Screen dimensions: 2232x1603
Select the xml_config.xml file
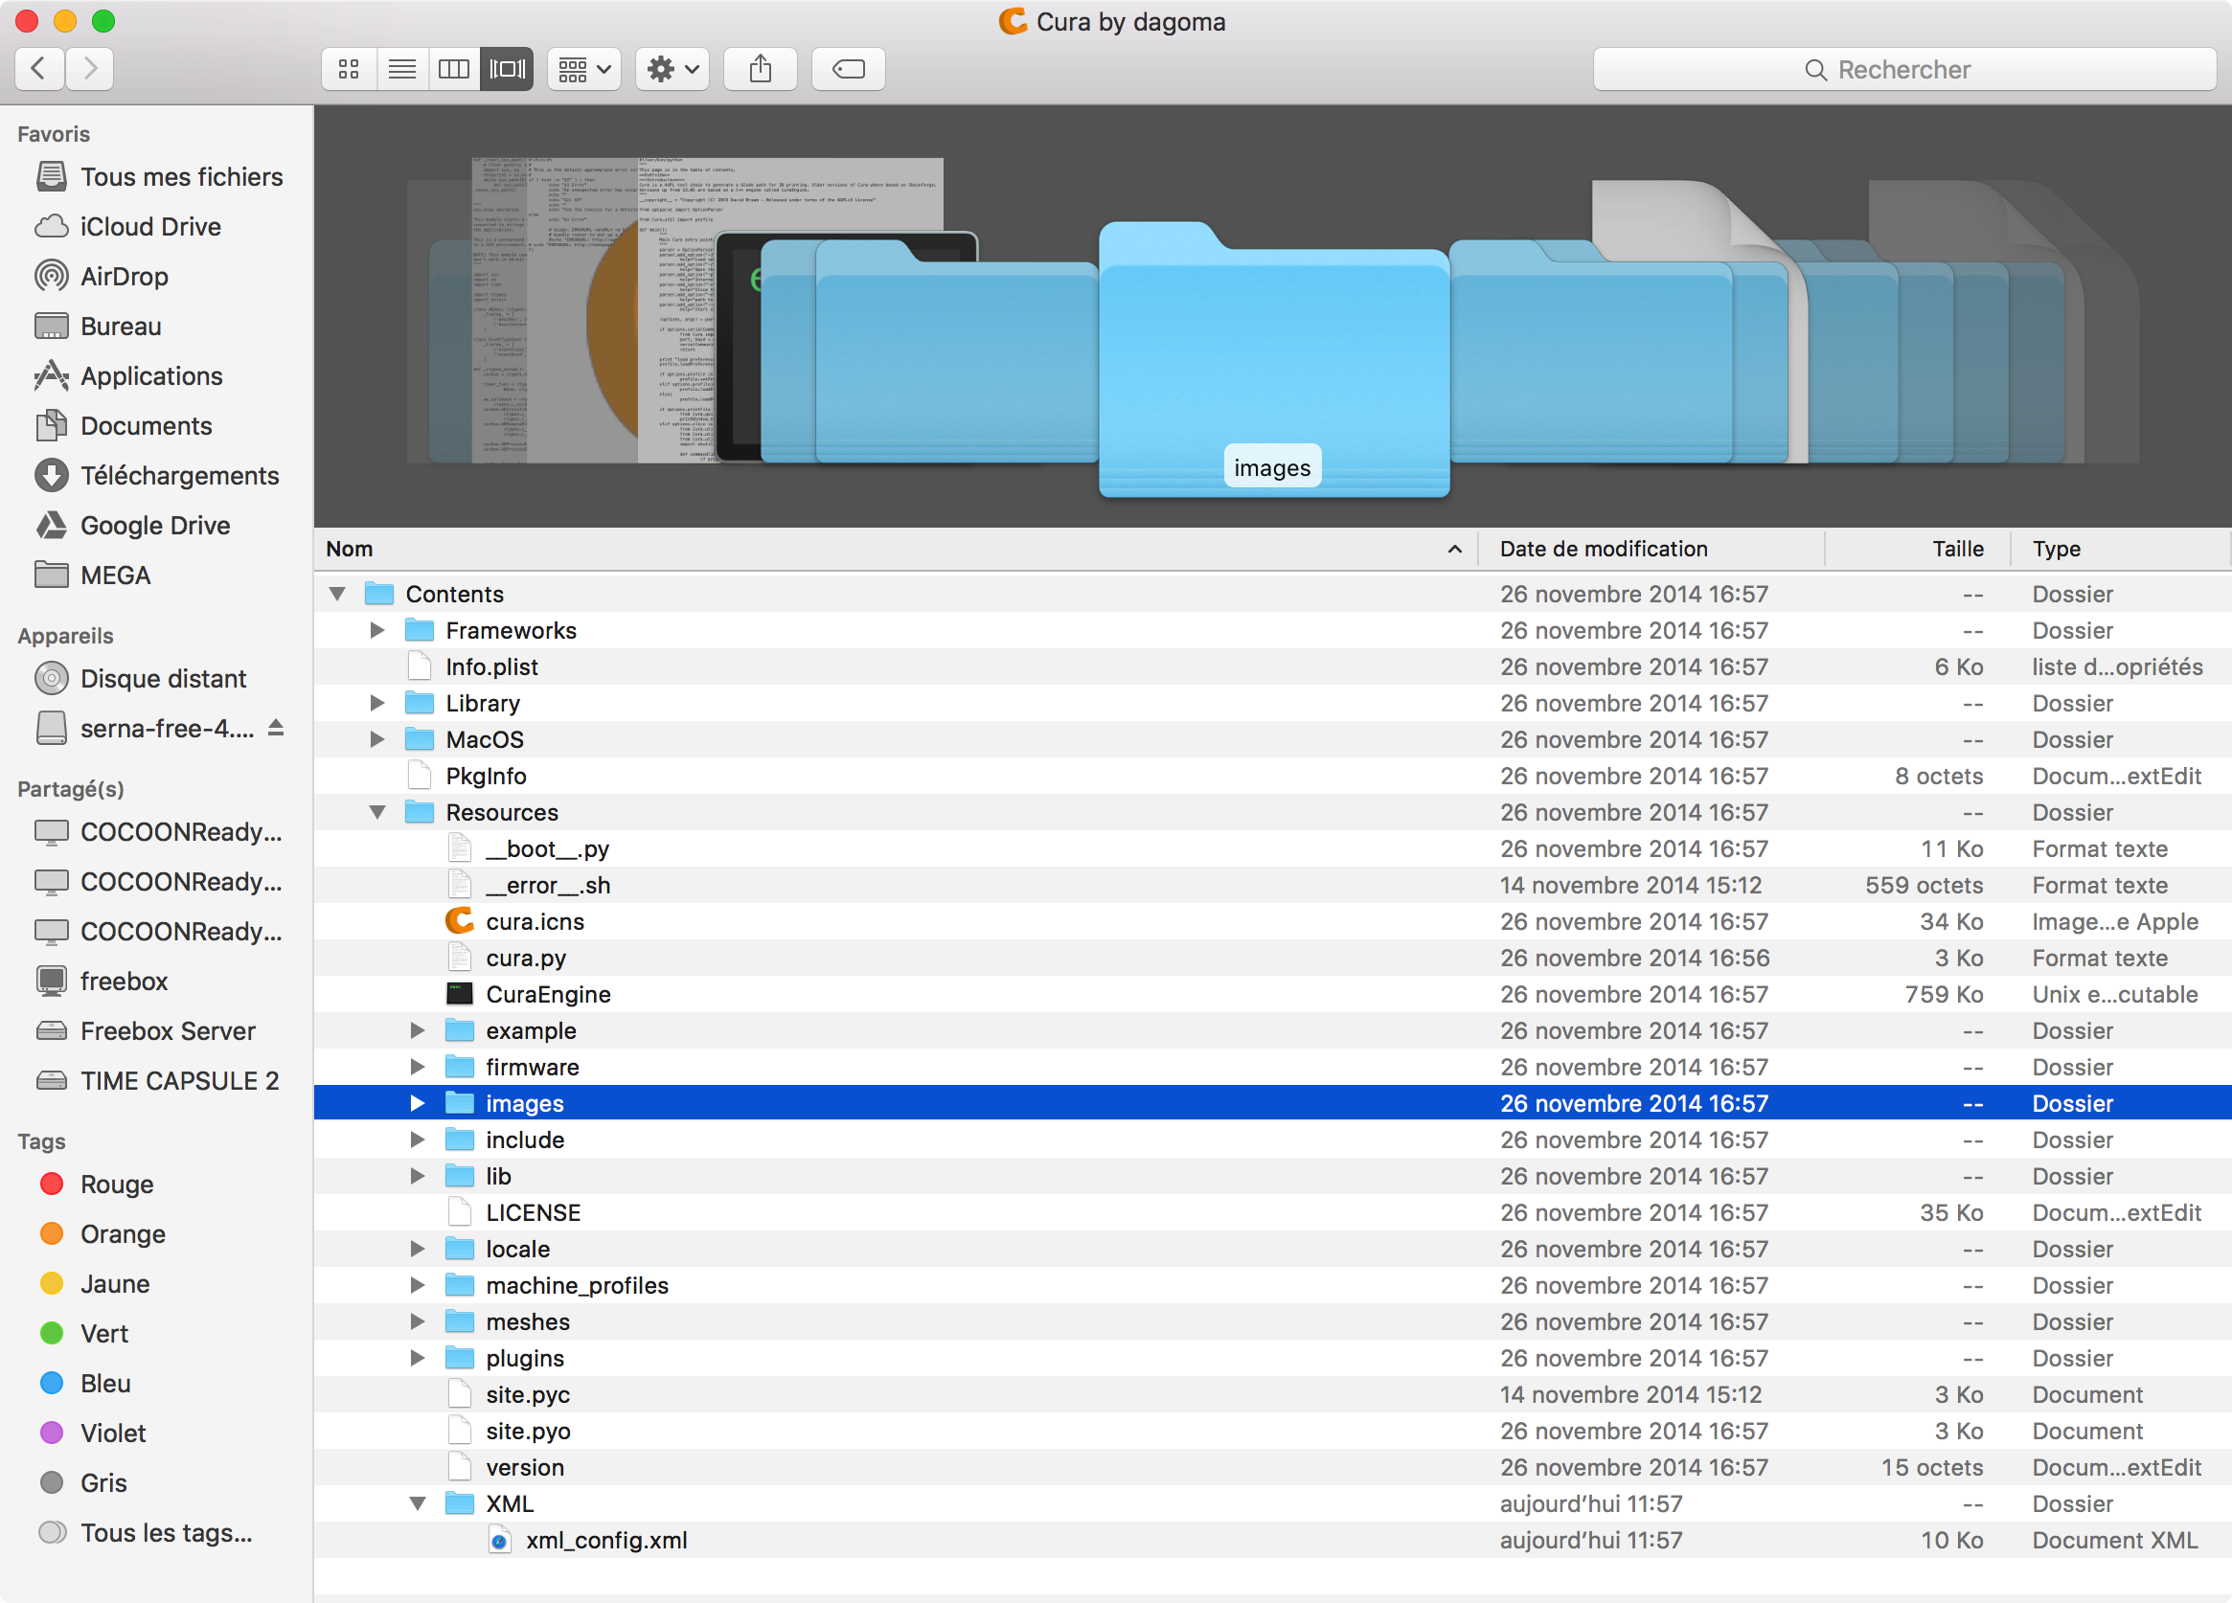1272,1541
